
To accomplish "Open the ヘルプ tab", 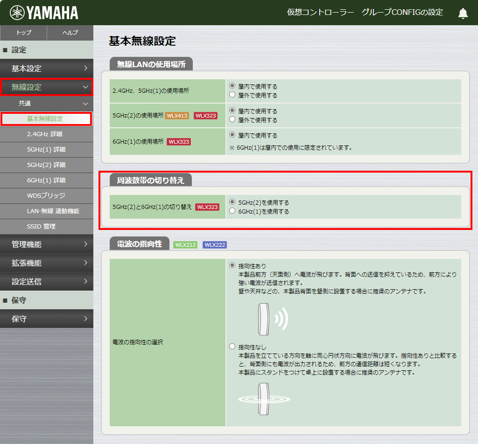I will pyautogui.click(x=69, y=33).
